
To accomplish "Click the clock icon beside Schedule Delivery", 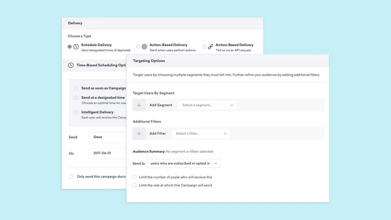I will (76, 46).
